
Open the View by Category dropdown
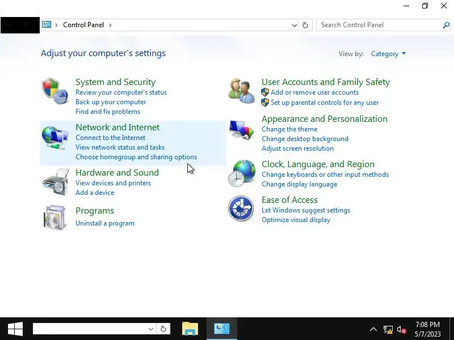pos(388,54)
